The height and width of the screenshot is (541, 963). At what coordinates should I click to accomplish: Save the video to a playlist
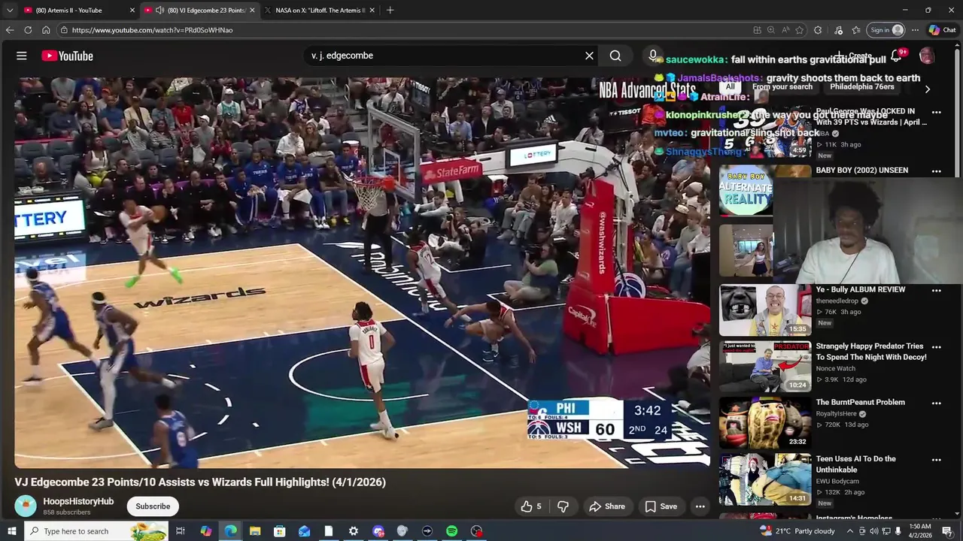[661, 506]
